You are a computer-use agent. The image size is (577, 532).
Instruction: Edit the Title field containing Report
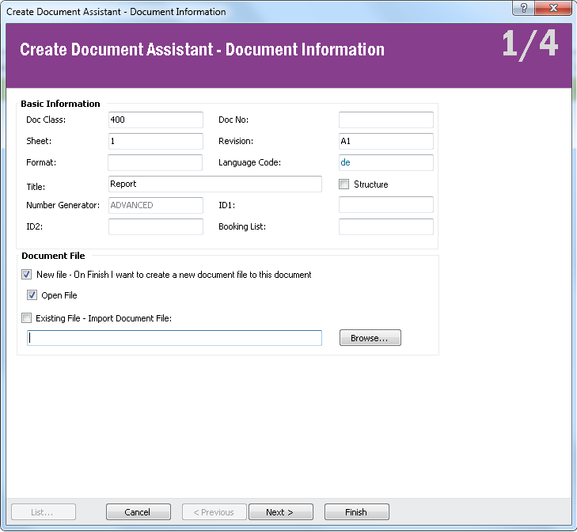214,184
